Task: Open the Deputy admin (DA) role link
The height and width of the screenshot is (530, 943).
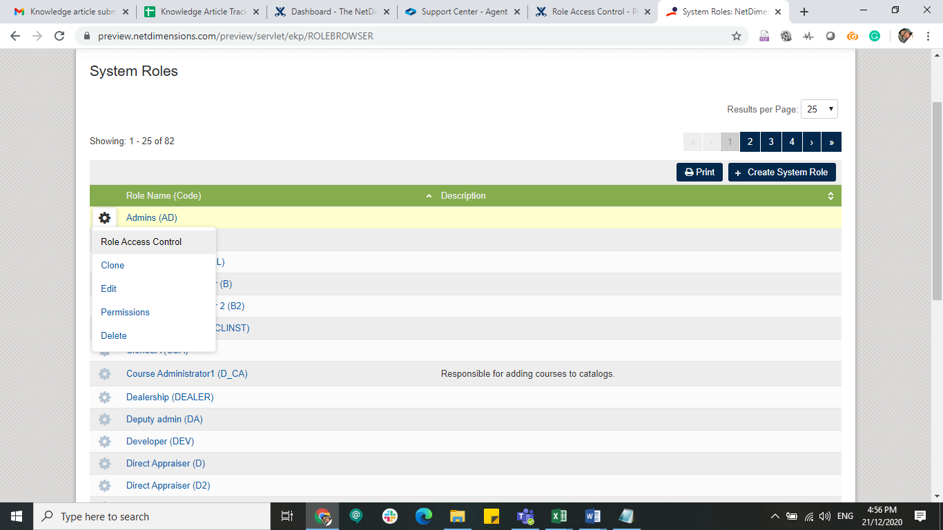Action: pos(164,420)
